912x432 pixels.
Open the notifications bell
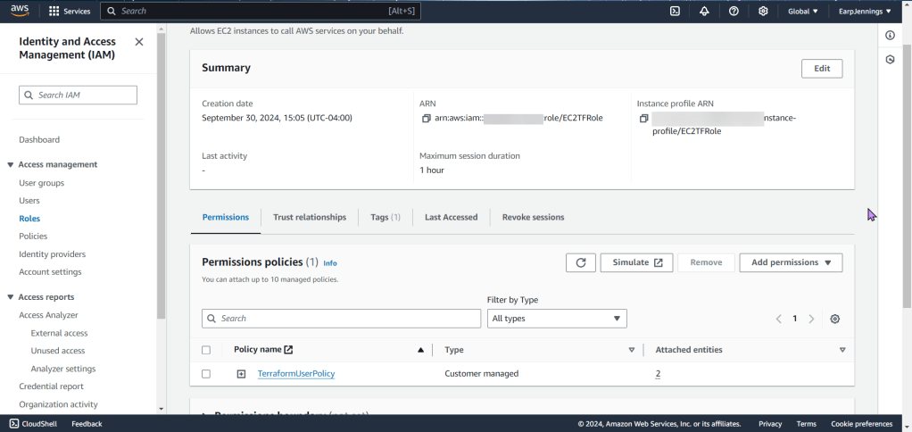pos(704,12)
